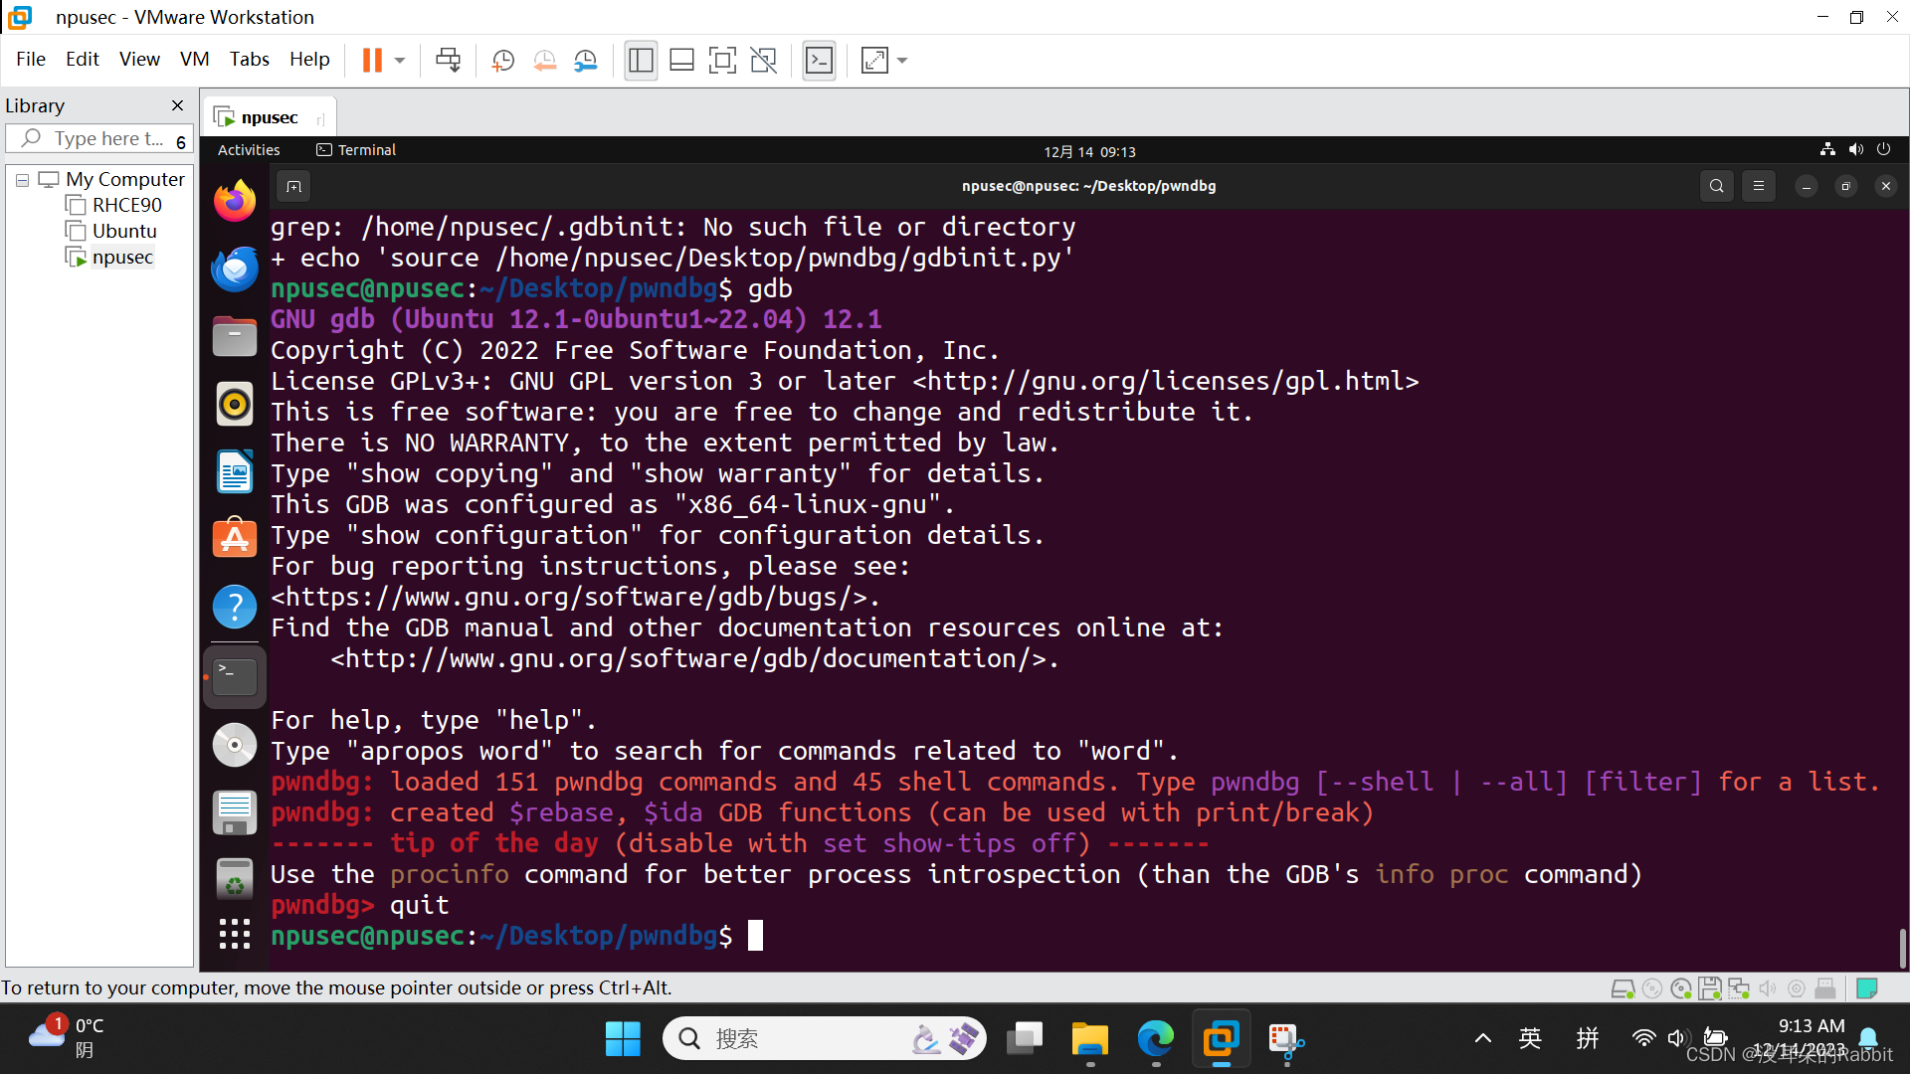This screenshot has width=1910, height=1074.
Task: Expand the npusec VM tree item
Action: point(123,256)
